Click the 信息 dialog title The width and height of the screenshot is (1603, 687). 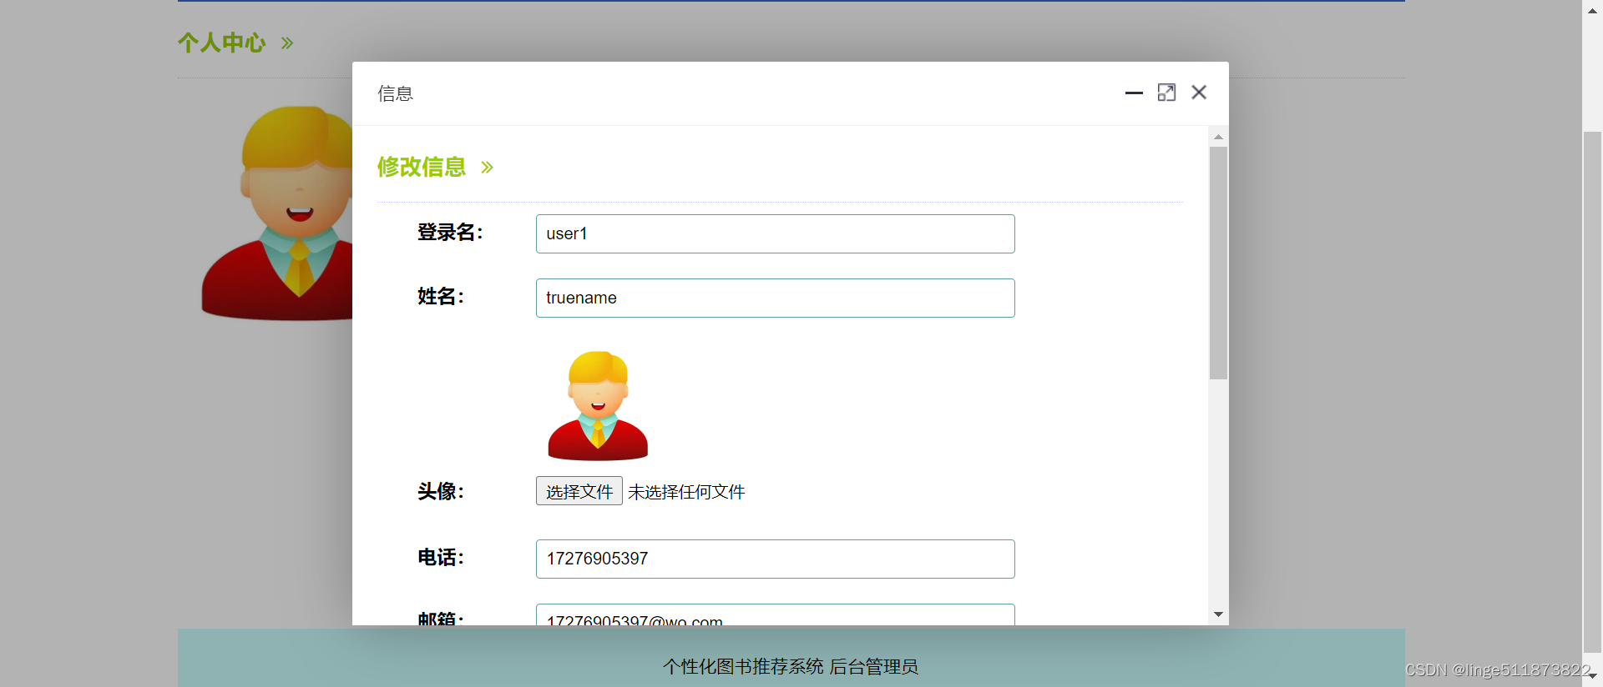pos(396,93)
